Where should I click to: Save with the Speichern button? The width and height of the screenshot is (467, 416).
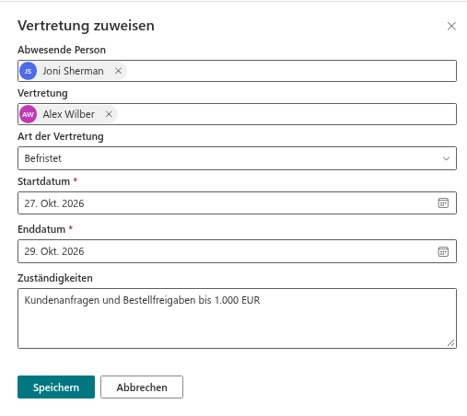[x=56, y=387]
